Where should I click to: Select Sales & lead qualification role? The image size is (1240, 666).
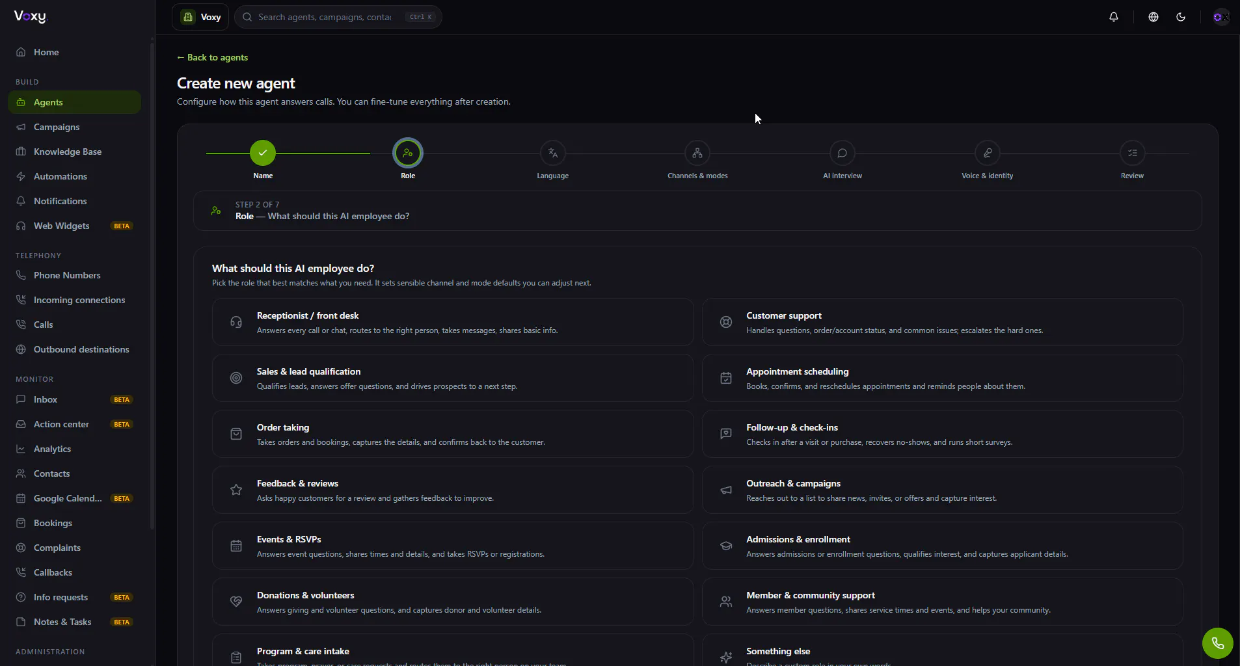pyautogui.click(x=453, y=378)
